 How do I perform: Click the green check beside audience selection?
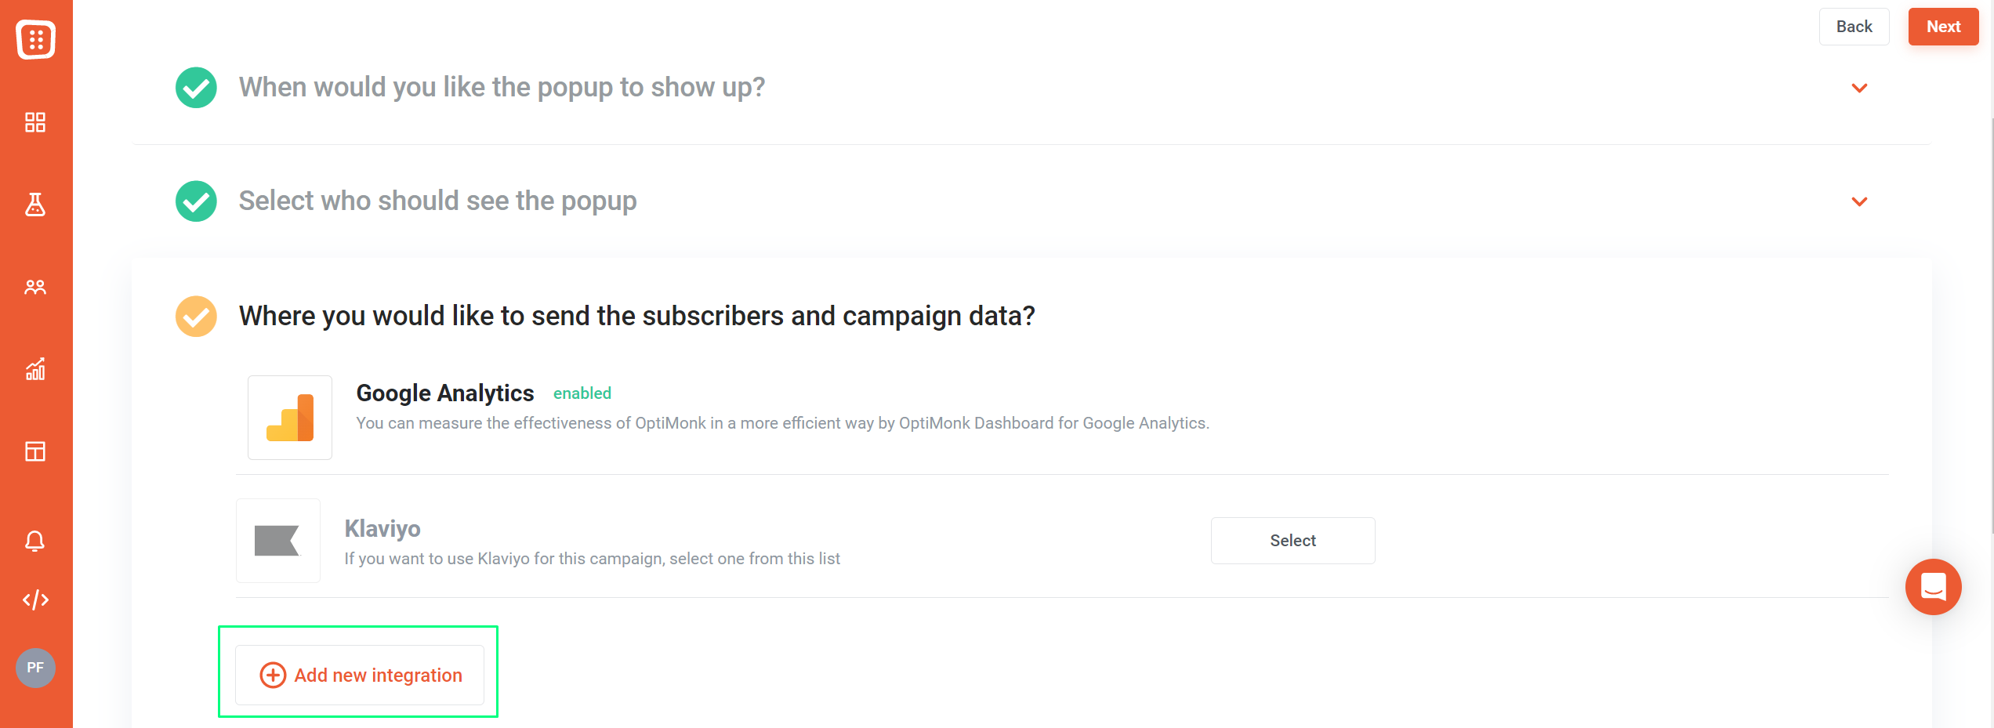[x=196, y=201]
